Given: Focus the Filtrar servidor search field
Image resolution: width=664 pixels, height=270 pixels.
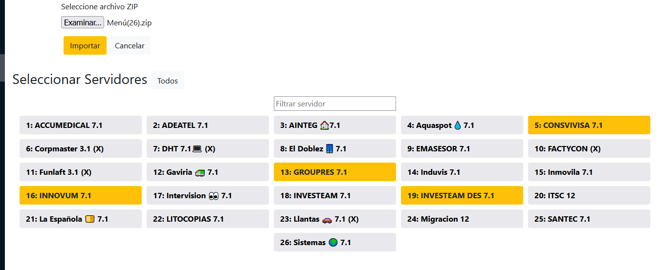Looking at the screenshot, I should (334, 104).
